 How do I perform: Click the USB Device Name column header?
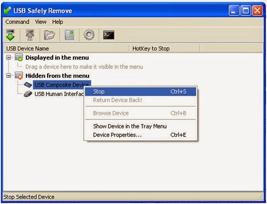pos(67,49)
